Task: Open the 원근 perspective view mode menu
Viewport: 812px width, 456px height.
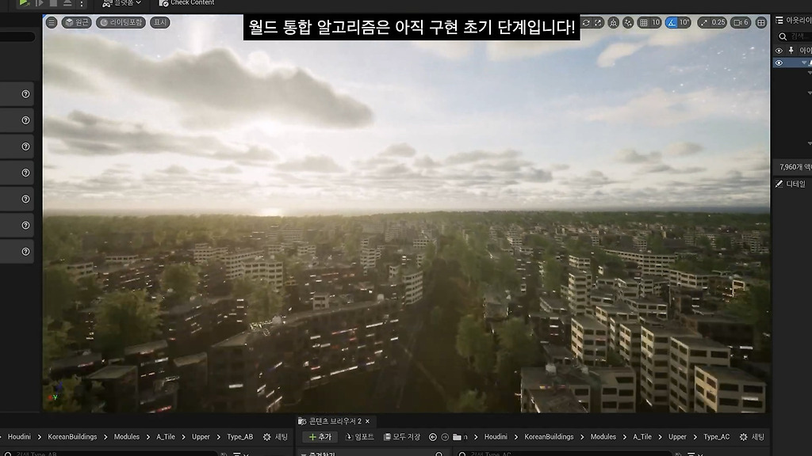Action: tap(77, 22)
